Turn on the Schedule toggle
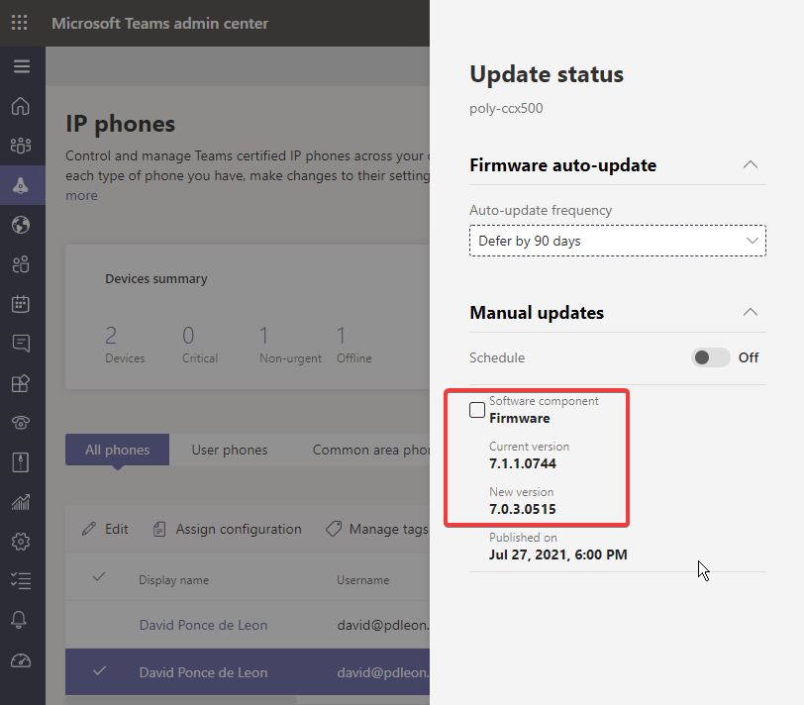 (710, 357)
